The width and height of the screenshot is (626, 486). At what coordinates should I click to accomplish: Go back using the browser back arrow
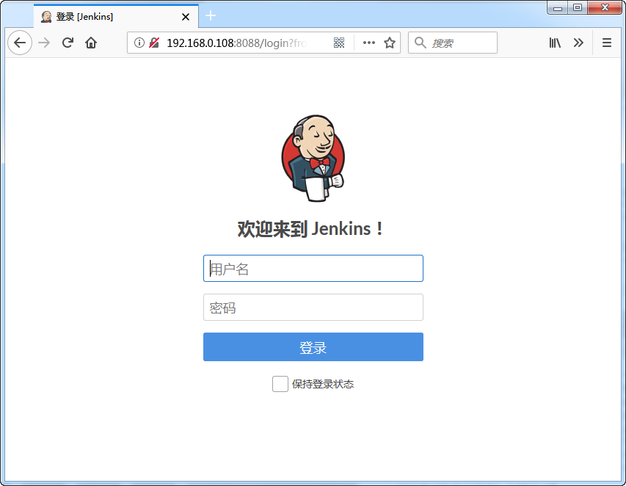[20, 43]
